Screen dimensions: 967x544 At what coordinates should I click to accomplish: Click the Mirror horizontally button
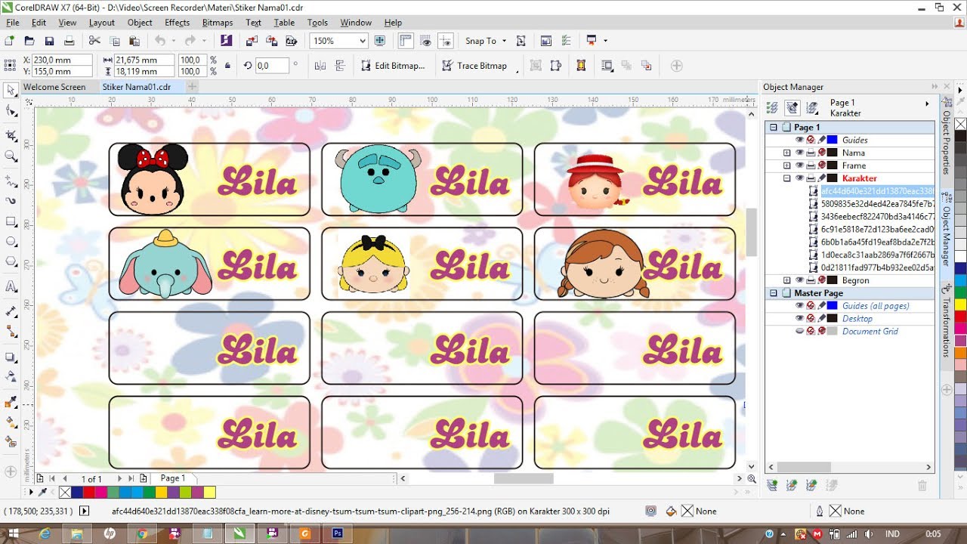tap(320, 66)
